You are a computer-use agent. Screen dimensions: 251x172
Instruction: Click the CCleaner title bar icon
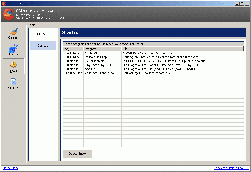(4, 3)
